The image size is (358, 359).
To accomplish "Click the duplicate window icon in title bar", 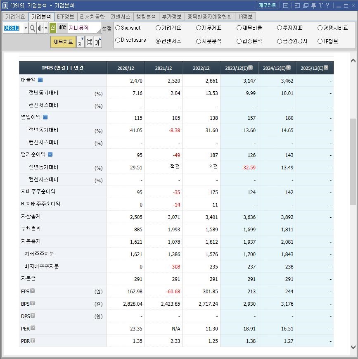I will (x=306, y=5).
